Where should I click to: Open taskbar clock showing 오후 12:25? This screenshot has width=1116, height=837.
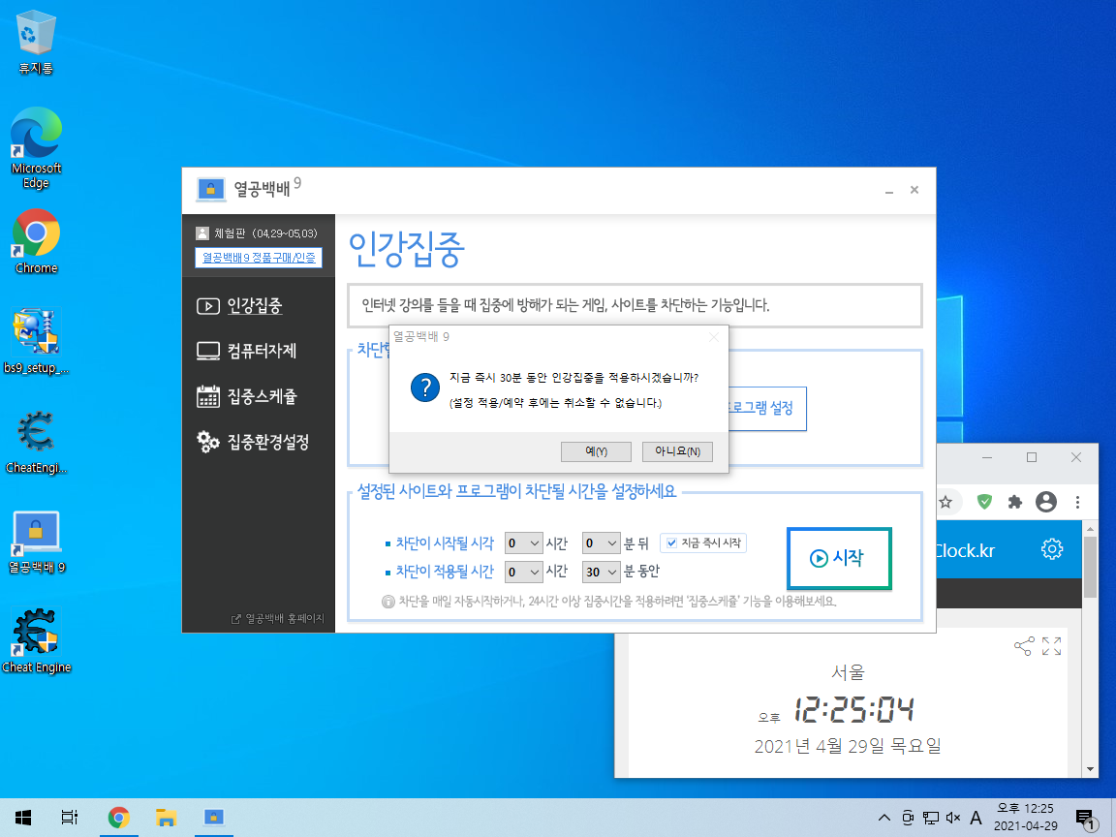click(1026, 818)
